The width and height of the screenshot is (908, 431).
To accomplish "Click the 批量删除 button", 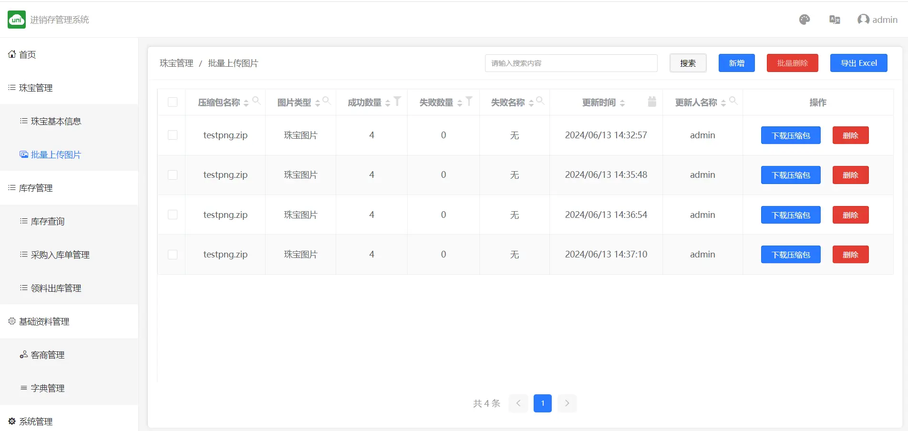I will pyautogui.click(x=792, y=63).
